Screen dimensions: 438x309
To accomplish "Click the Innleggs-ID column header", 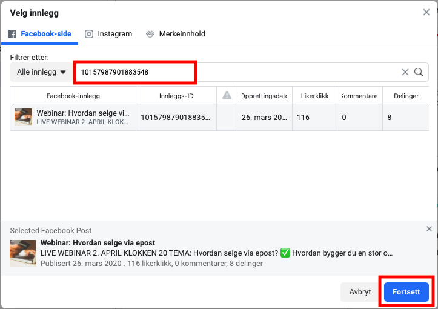I will pos(176,96).
